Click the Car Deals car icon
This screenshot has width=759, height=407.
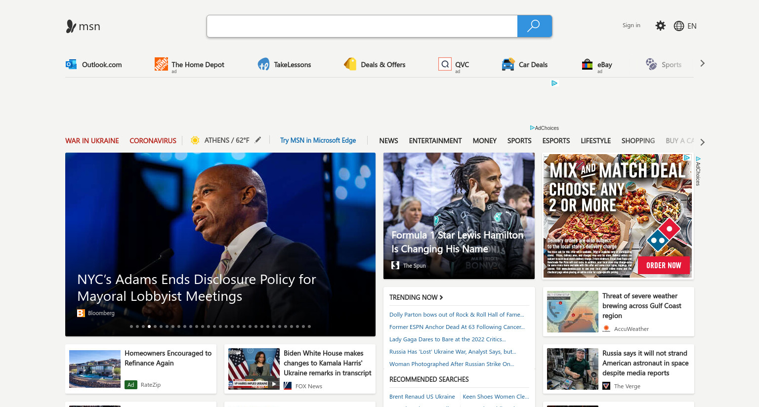508,64
